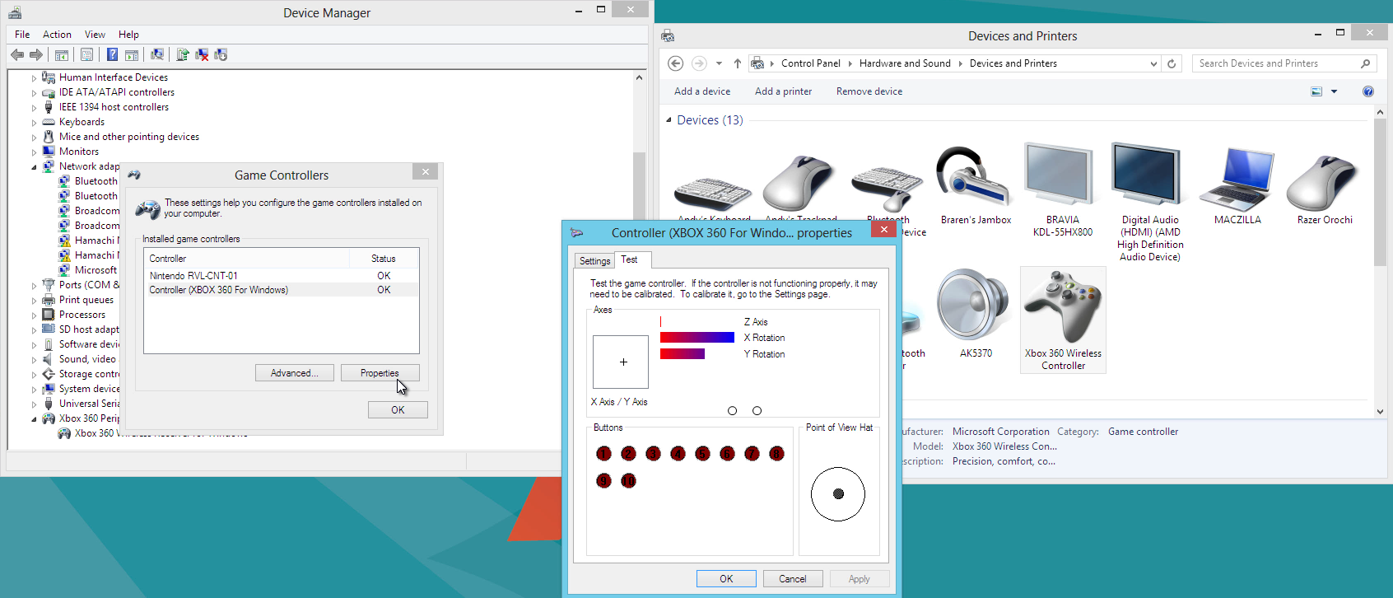This screenshot has height=598, width=1393.
Task: Open the Help menu in Device Manager
Action: tap(128, 35)
